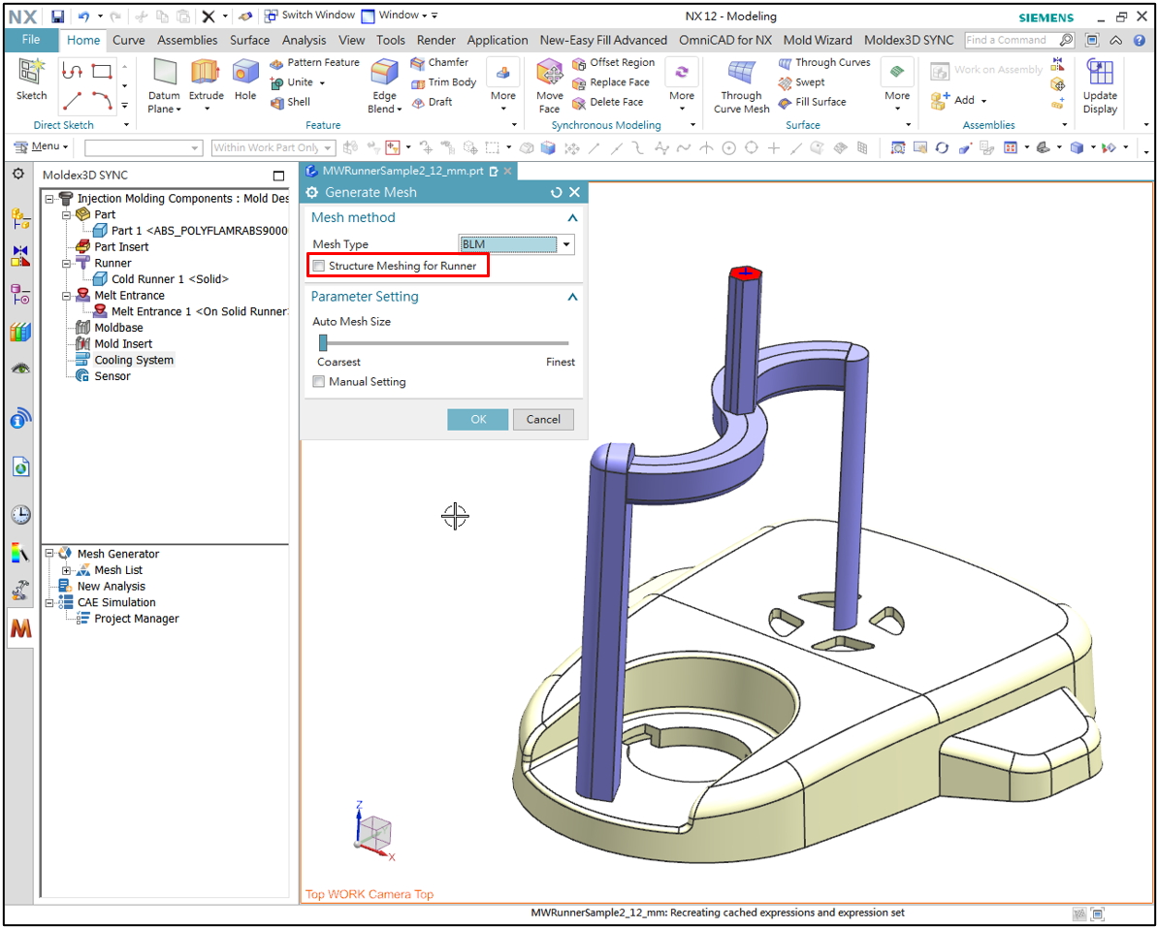Open the Sketch tool
Screen dimensions: 1158x929
click(x=32, y=80)
